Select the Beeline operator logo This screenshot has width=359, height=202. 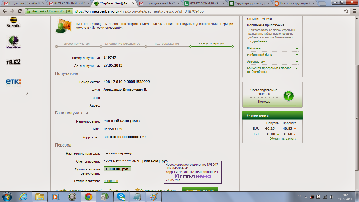point(13,22)
